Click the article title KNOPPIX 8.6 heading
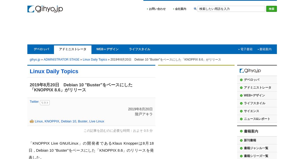 81,87
